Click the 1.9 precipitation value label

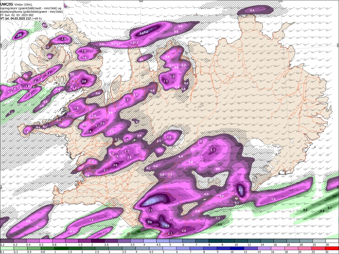point(34,81)
